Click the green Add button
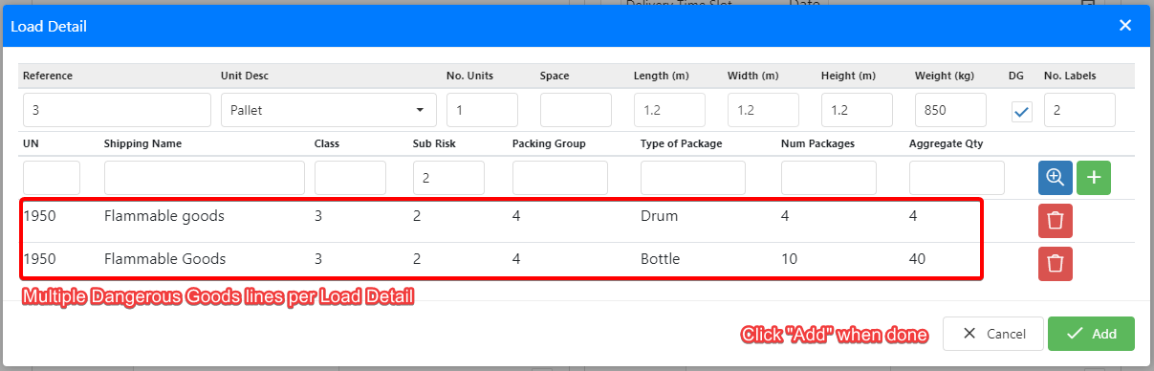The width and height of the screenshot is (1154, 371). tap(1091, 334)
